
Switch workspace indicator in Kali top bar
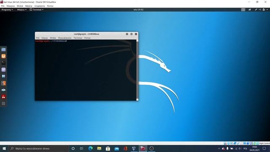(x=243, y=10)
